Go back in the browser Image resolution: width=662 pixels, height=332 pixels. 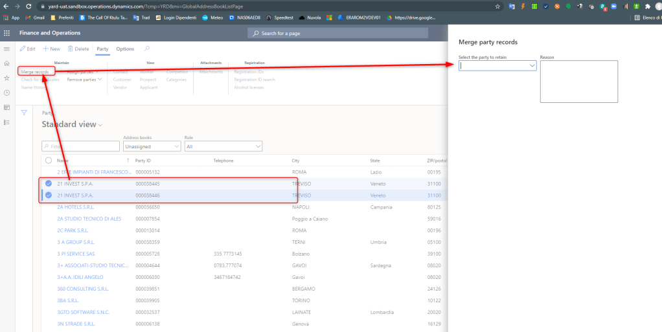tap(6, 6)
